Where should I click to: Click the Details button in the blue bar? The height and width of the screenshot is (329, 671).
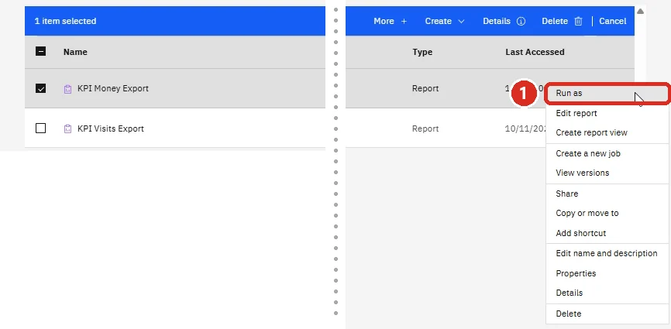pyautogui.click(x=504, y=22)
